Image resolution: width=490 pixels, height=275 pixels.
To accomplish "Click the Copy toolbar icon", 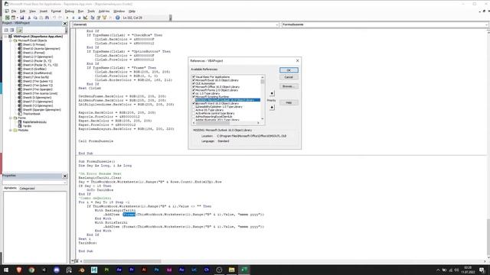I will tap(35, 18).
